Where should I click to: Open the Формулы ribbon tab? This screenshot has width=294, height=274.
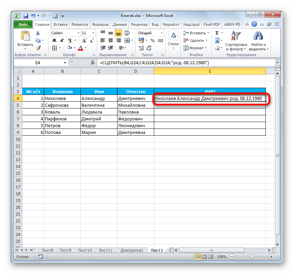tap(100, 24)
